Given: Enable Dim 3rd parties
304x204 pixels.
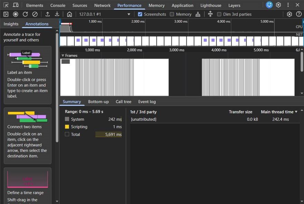Looking at the screenshot, I should point(219,14).
